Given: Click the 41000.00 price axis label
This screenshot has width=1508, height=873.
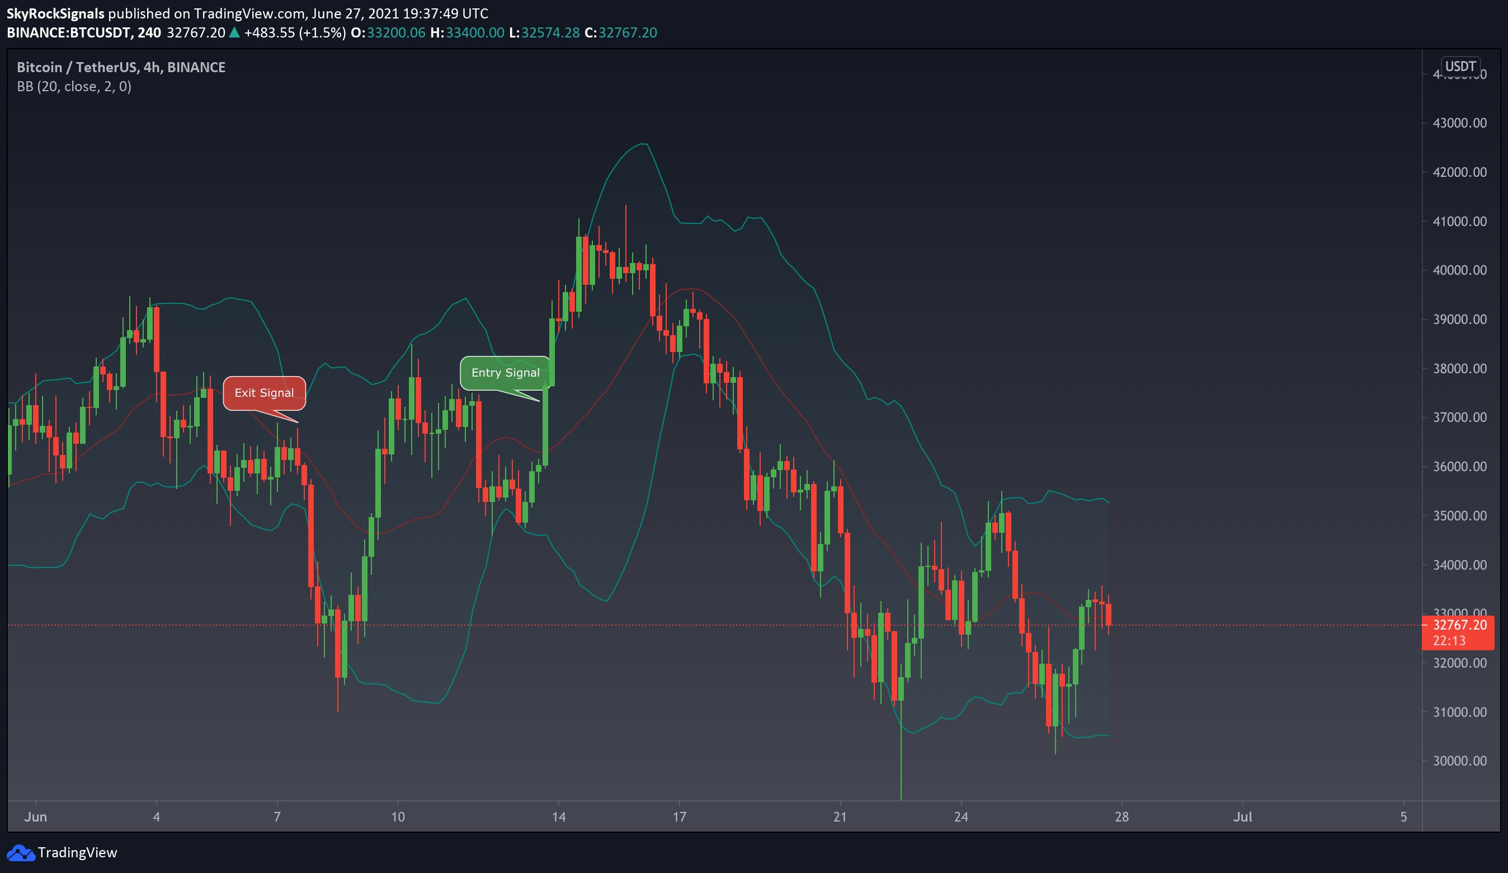Looking at the screenshot, I should [1459, 221].
